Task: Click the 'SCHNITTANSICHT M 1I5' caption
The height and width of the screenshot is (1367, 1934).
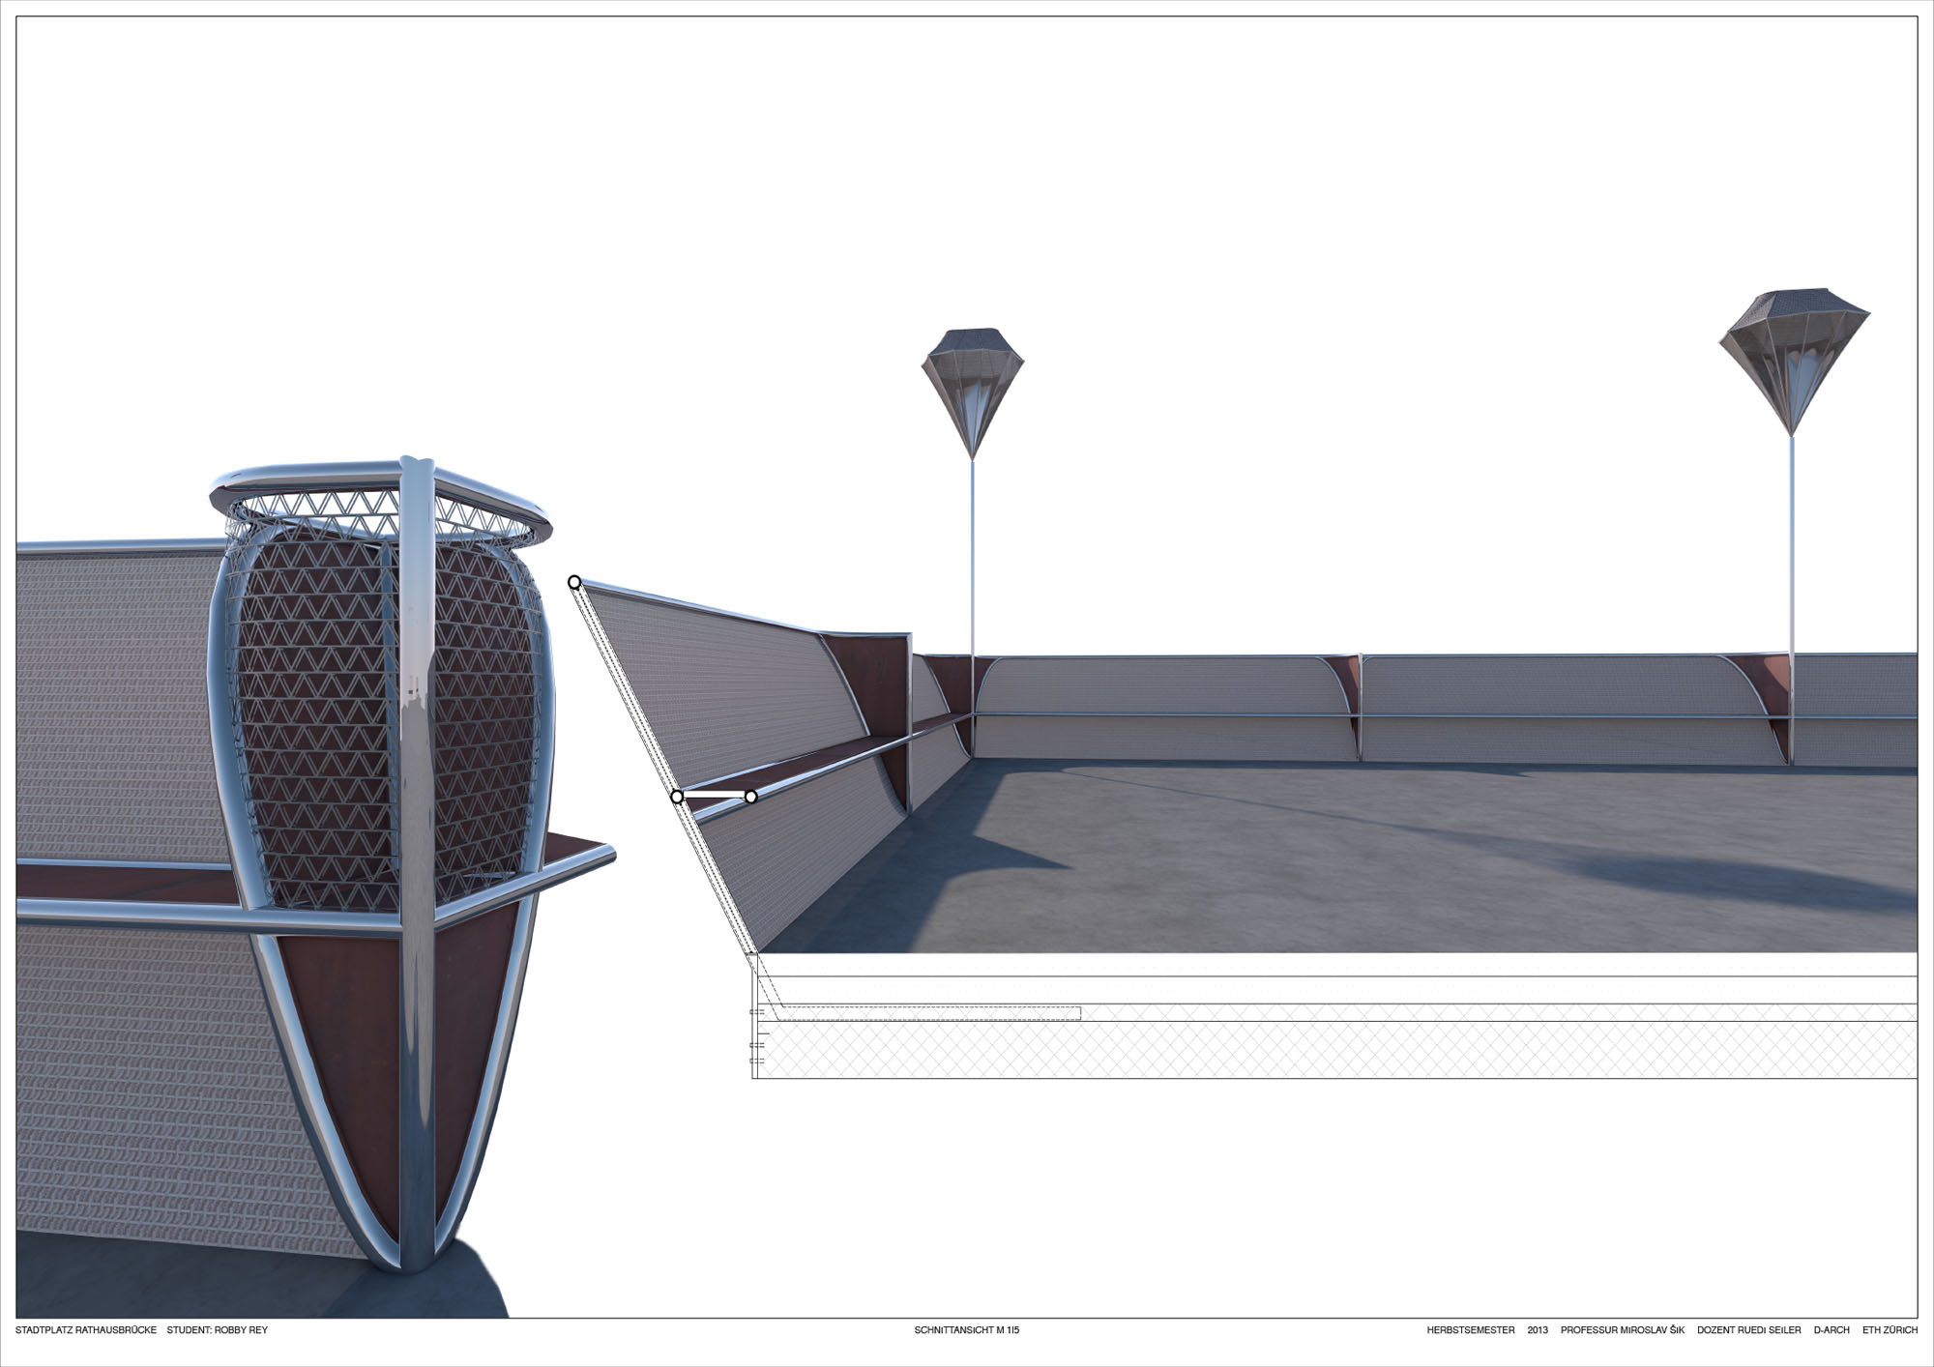Action: 966,1330
